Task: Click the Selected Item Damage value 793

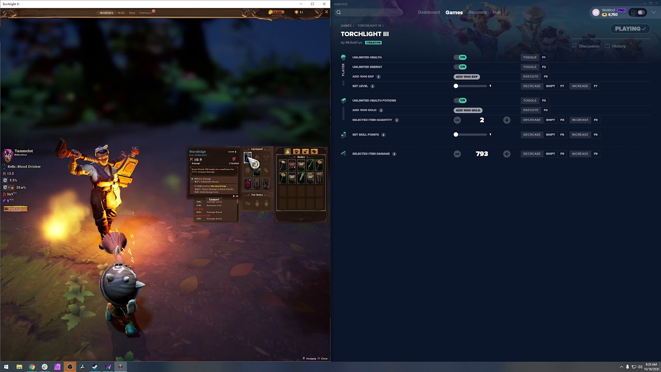Action: pos(482,154)
